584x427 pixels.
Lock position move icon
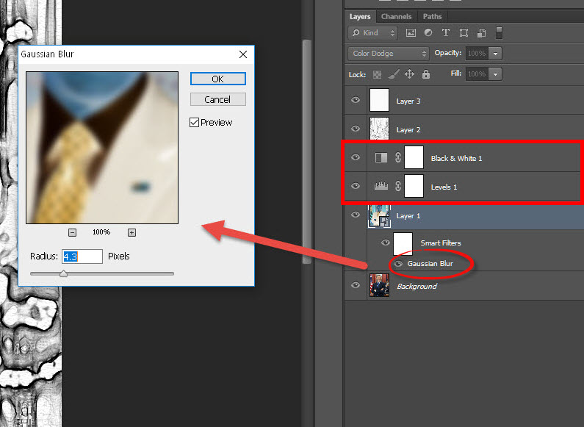click(x=409, y=74)
